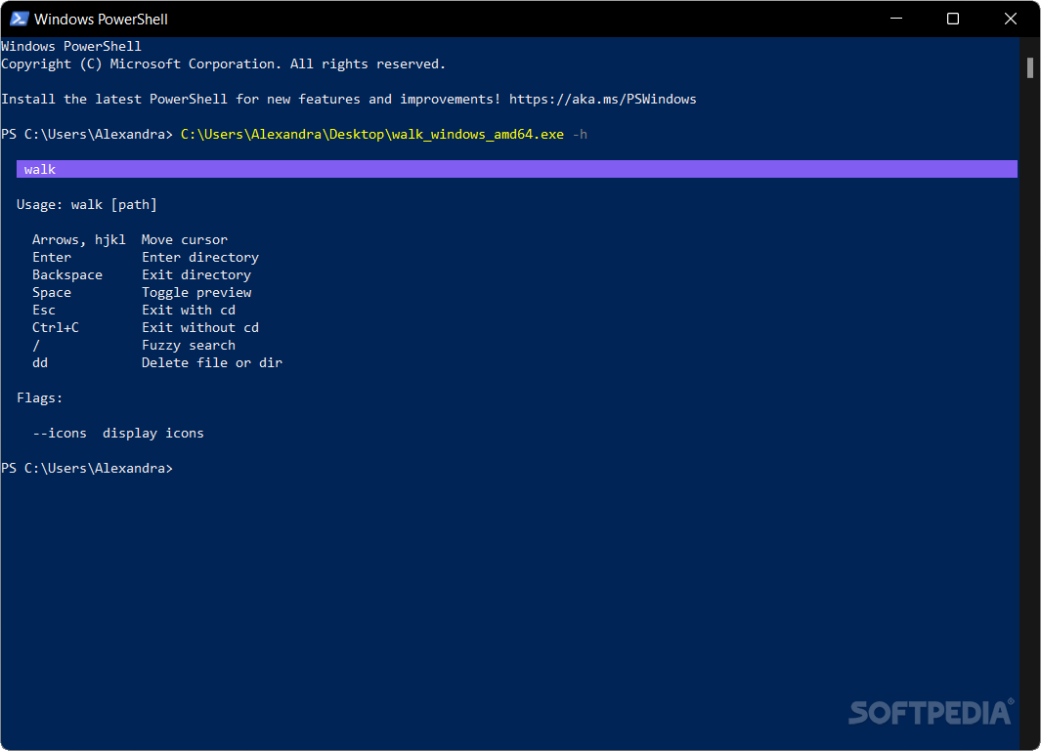Click the purple 'walk' header bar

516,169
